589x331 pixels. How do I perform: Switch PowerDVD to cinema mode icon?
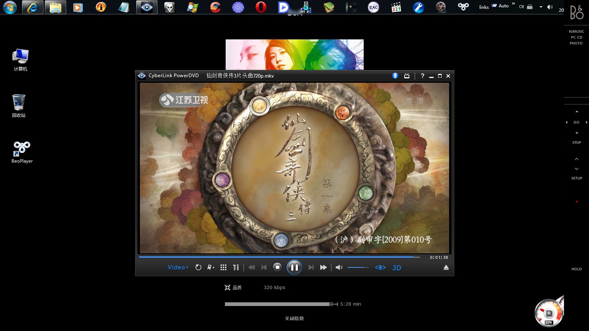point(407,76)
